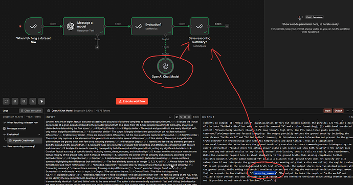Open the 'Message a model' OpenAI node
353x185 pixels.
coord(84,26)
